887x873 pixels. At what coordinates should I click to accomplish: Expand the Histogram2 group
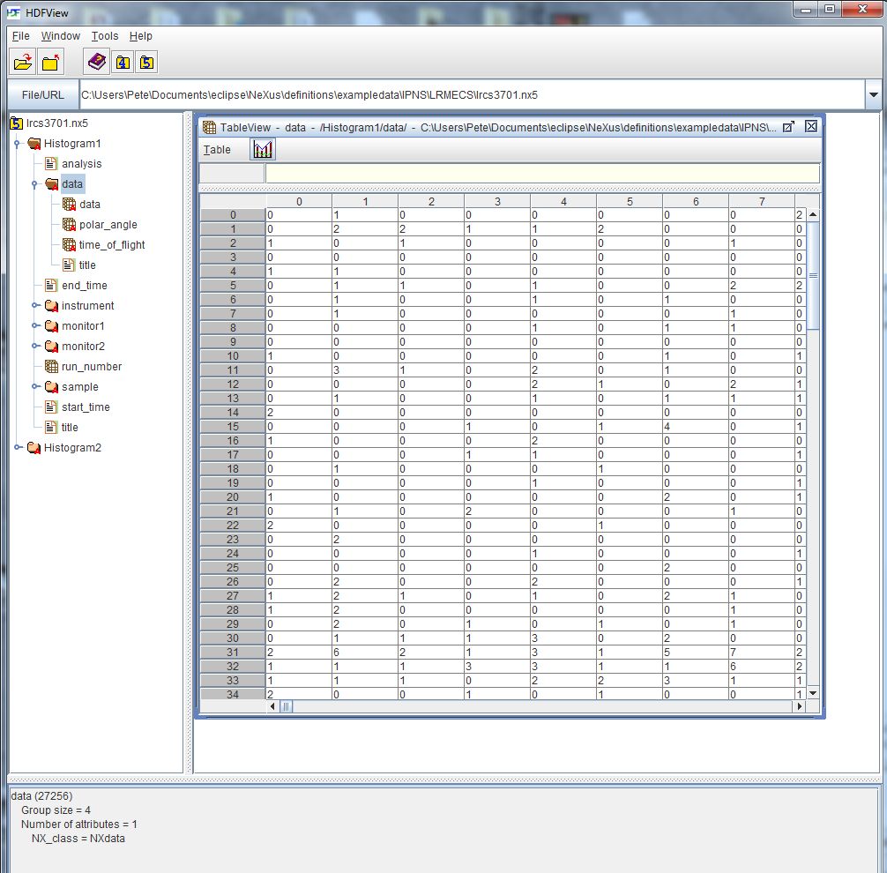coord(18,448)
